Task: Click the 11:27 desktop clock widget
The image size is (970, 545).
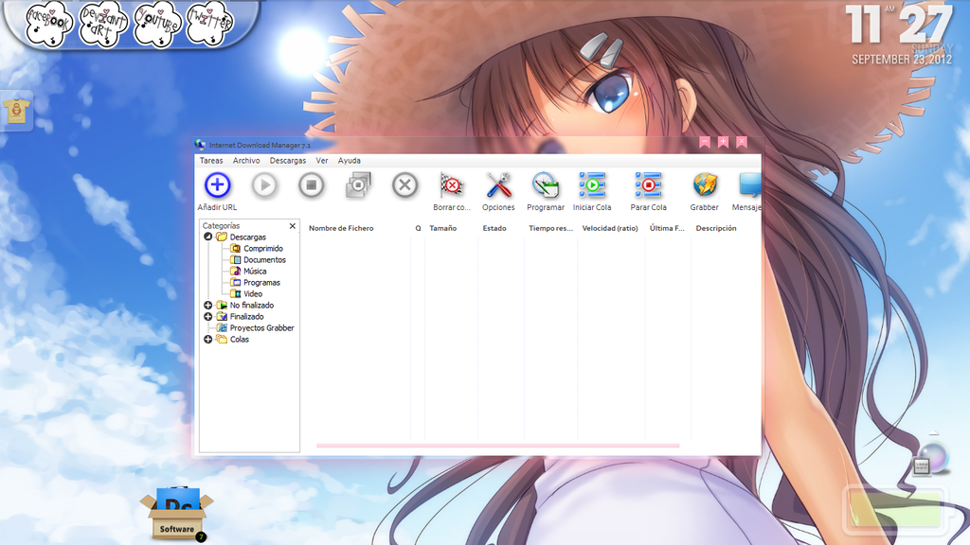Action: coord(898,25)
